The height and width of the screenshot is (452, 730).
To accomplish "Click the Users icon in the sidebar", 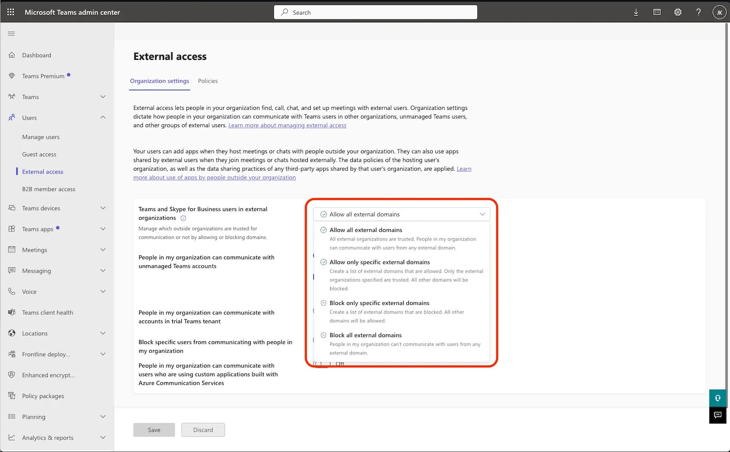I will point(12,118).
